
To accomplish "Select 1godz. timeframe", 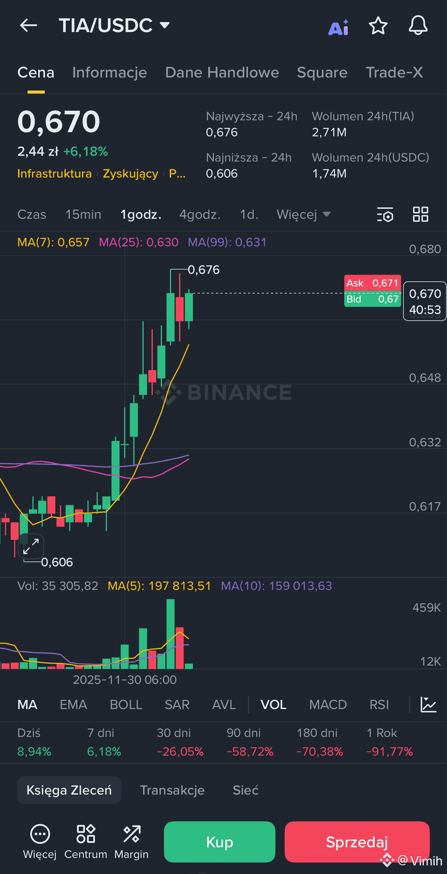I will click(141, 215).
